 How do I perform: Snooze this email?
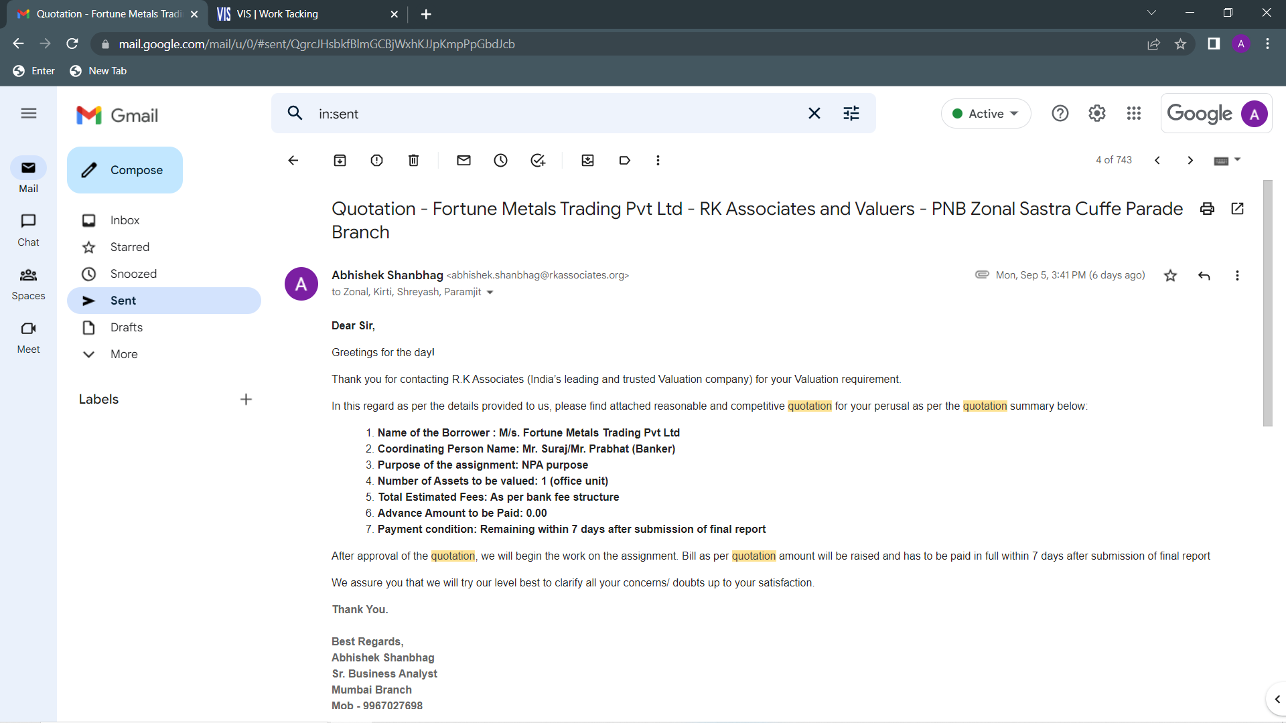coord(501,160)
